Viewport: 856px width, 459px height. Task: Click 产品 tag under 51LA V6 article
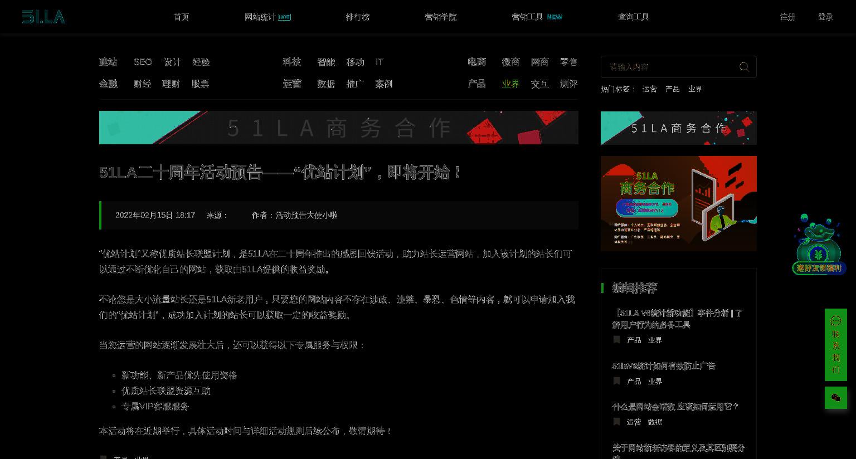634,340
